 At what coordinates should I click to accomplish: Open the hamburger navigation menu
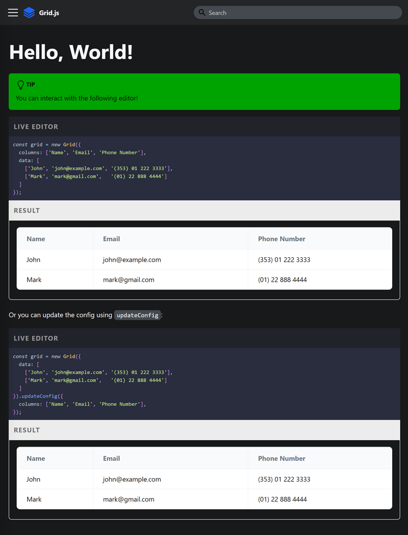click(x=13, y=13)
